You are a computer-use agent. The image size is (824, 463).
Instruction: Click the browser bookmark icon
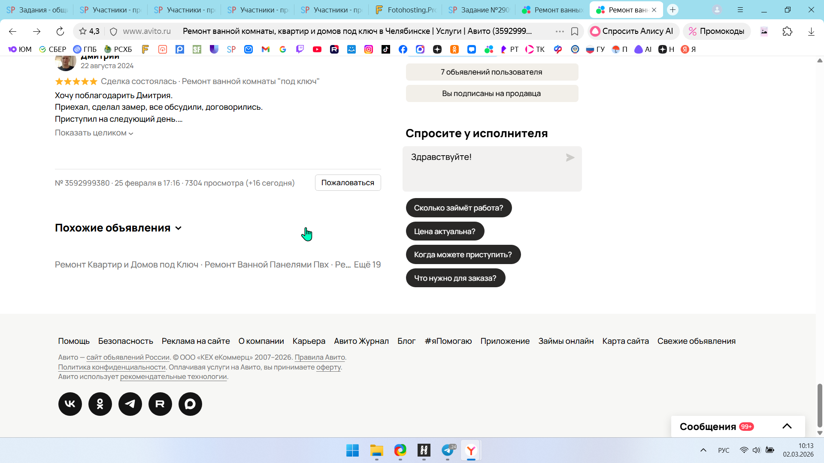click(x=575, y=31)
